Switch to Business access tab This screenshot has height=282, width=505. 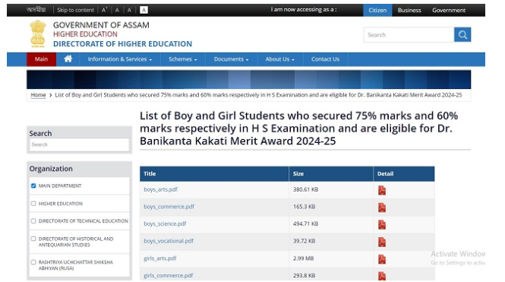(409, 11)
